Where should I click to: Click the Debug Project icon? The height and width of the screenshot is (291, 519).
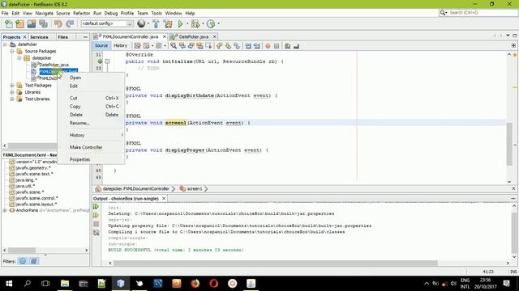(x=195, y=23)
